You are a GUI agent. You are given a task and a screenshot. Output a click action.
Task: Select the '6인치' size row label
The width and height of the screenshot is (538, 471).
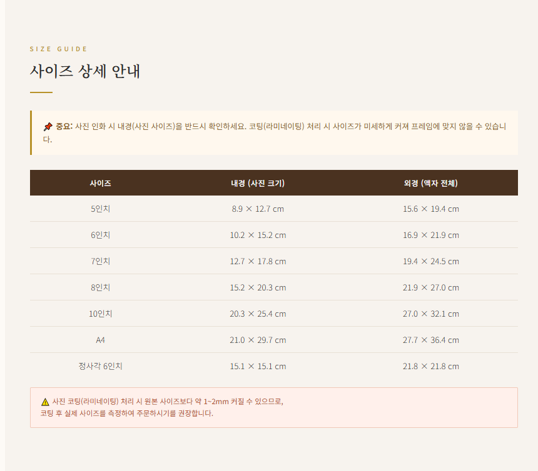point(100,235)
